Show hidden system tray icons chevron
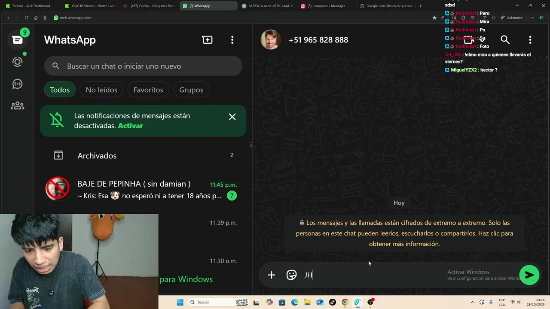Screen dimensions: 550x309 473,302
